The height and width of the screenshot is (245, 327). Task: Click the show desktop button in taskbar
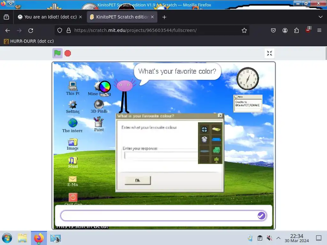[319, 238]
